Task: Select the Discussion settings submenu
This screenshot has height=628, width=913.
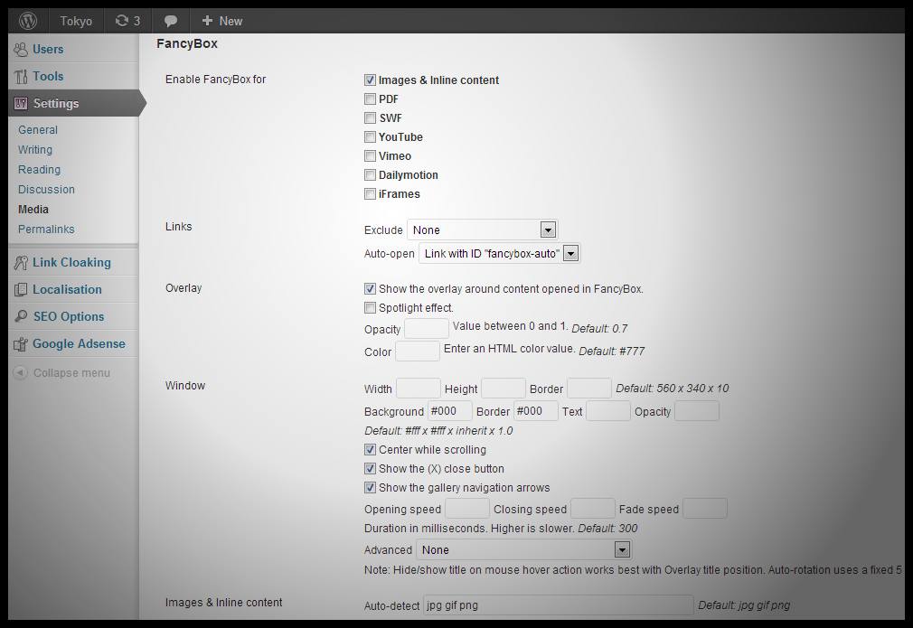Action: point(46,190)
